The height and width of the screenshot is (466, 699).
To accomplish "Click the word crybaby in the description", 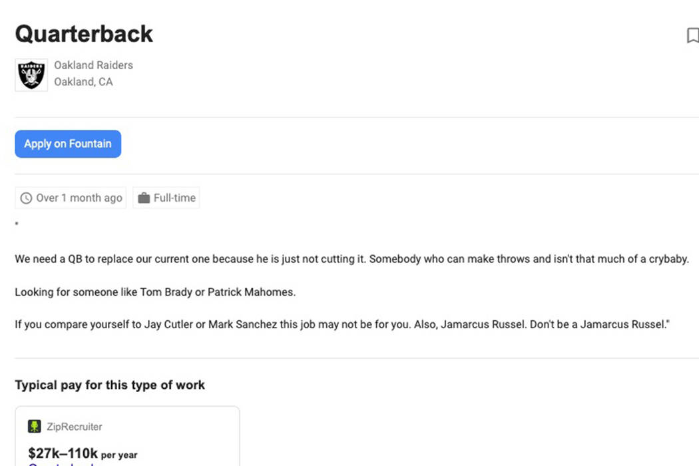I will pyautogui.click(x=668, y=259).
